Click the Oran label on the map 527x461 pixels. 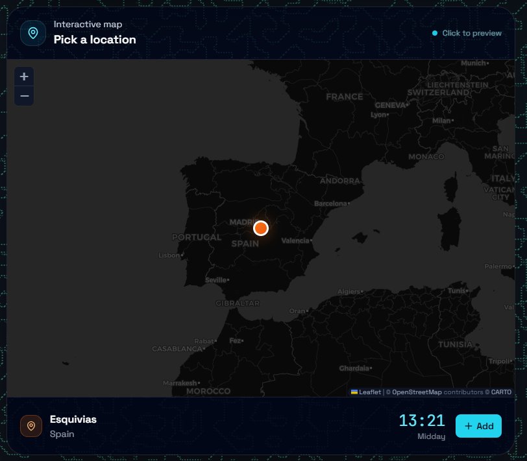(x=298, y=311)
